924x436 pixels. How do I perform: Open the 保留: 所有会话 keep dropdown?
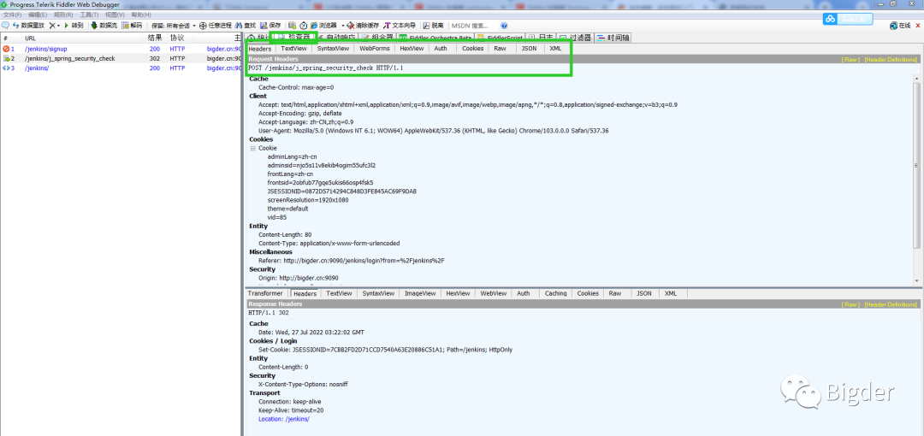coord(174,26)
